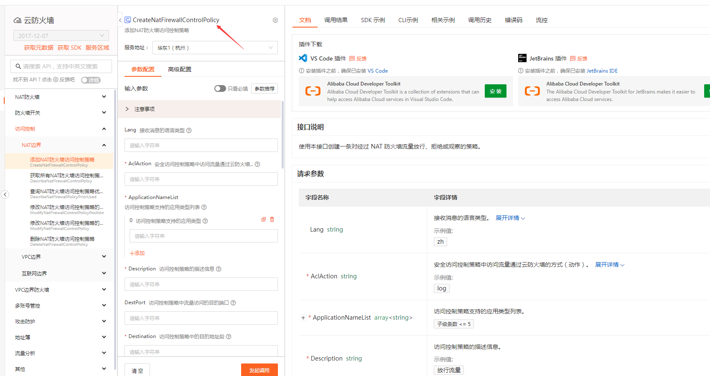
Task: Click the JetBrains plugin logo icon
Action: coord(522,58)
